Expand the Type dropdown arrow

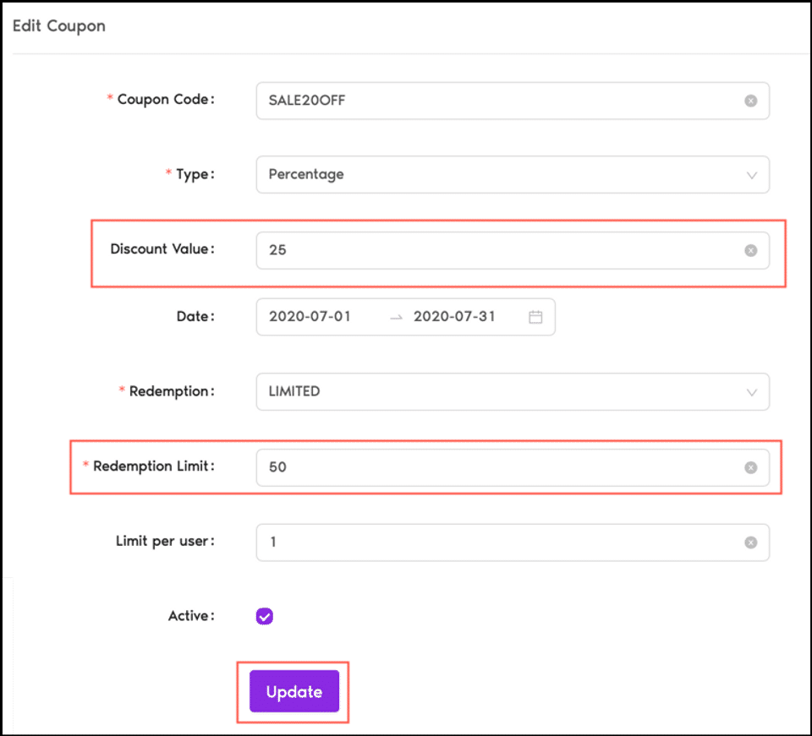click(x=751, y=175)
